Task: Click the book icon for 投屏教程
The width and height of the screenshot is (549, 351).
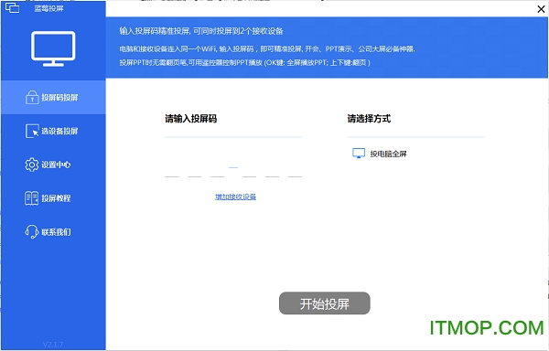Action: pos(31,198)
